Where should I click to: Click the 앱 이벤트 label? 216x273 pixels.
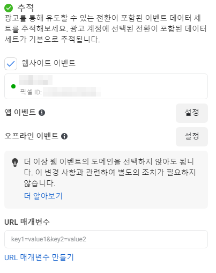[20, 113]
